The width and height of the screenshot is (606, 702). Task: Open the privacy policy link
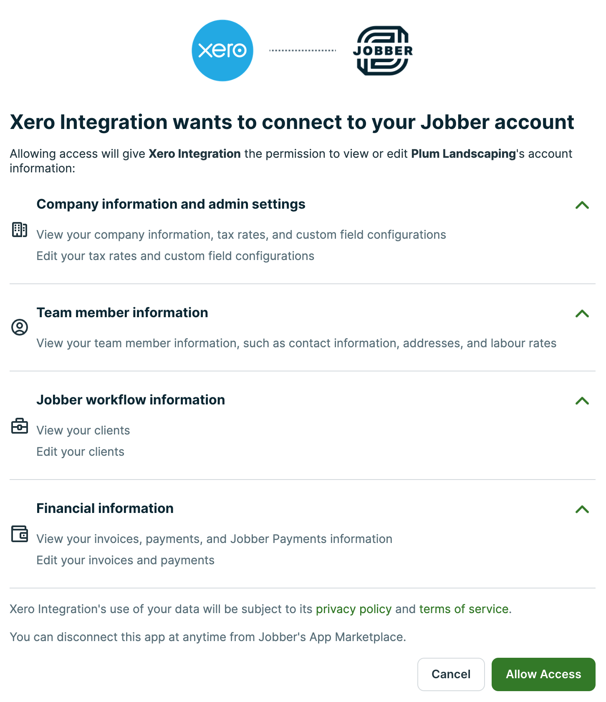(x=353, y=609)
